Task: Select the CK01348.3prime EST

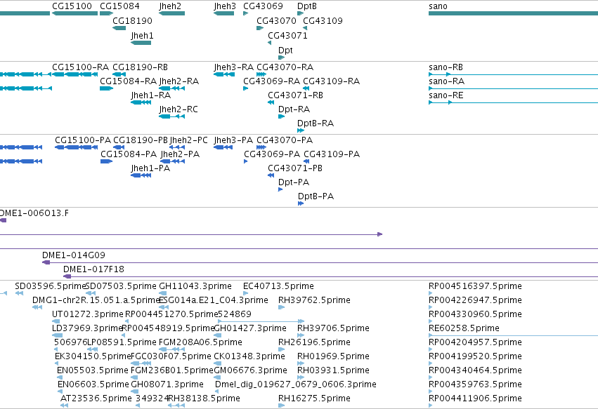Action: [217, 363]
